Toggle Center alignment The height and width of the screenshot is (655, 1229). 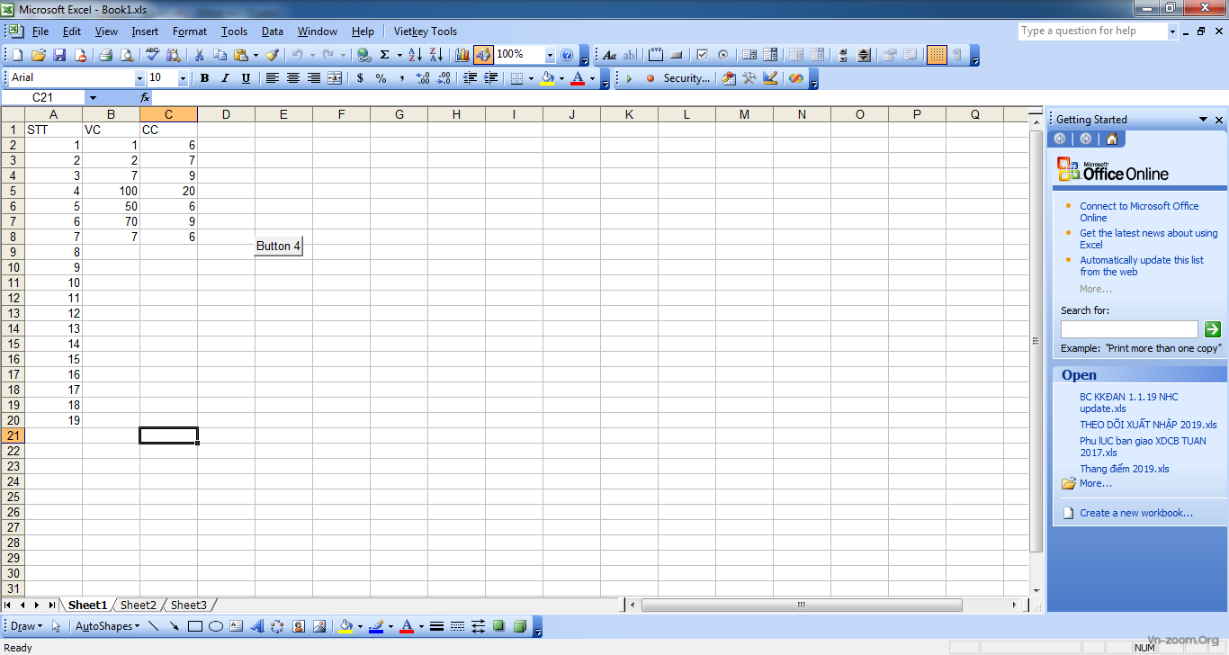click(292, 78)
